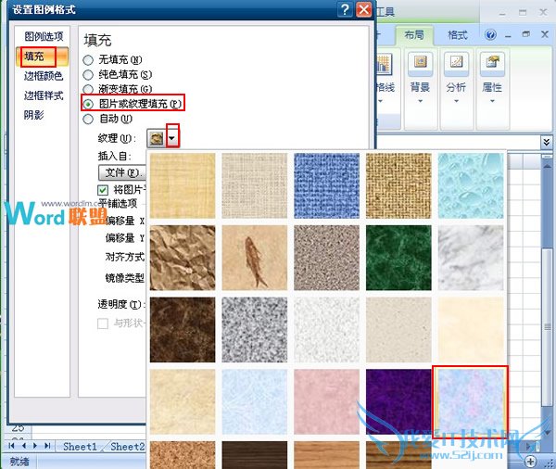Open the 纹理 texture dropdown arrow
This screenshot has width=556, height=469.
point(172,138)
